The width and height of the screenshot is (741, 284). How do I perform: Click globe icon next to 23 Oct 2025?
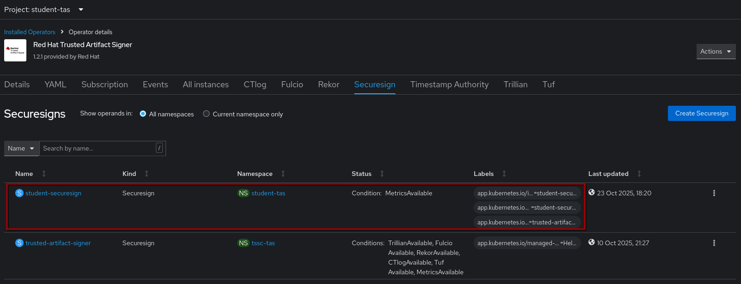click(592, 193)
